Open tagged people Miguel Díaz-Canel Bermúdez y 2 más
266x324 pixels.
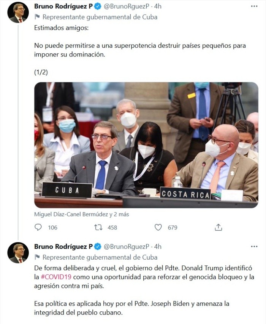[82, 214]
